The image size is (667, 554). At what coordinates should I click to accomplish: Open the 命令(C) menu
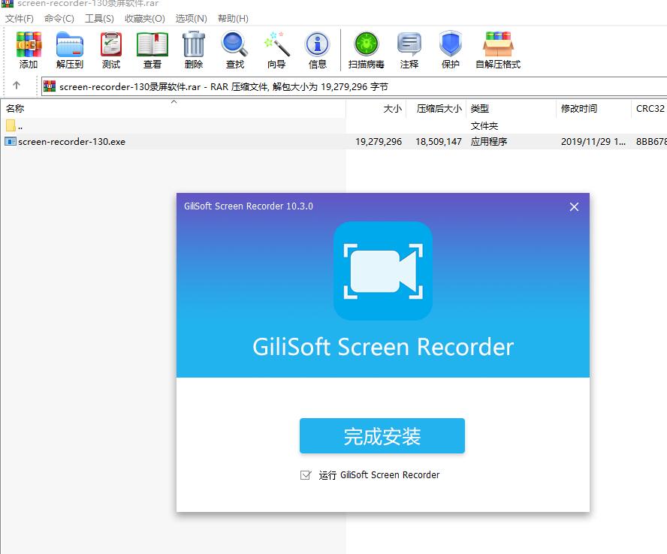coord(59,18)
